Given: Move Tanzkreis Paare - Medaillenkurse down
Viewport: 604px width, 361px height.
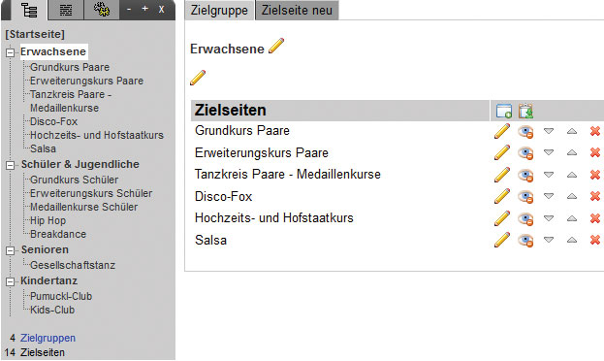Looking at the screenshot, I should point(549,175).
